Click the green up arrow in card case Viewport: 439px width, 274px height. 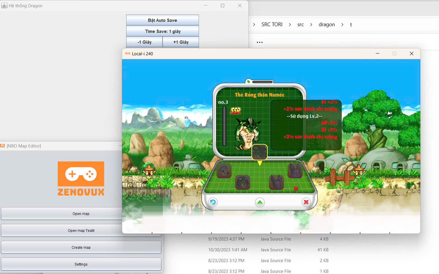tap(260, 202)
